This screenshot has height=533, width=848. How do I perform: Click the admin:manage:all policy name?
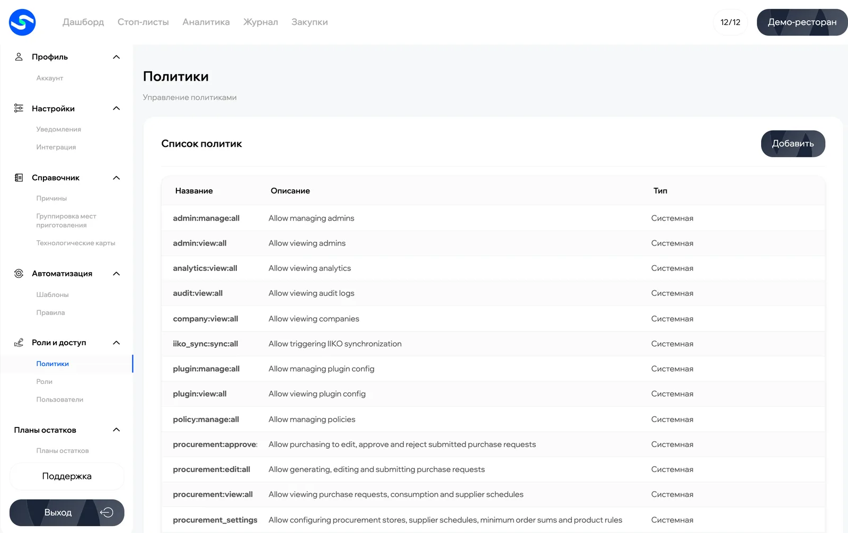click(x=206, y=218)
